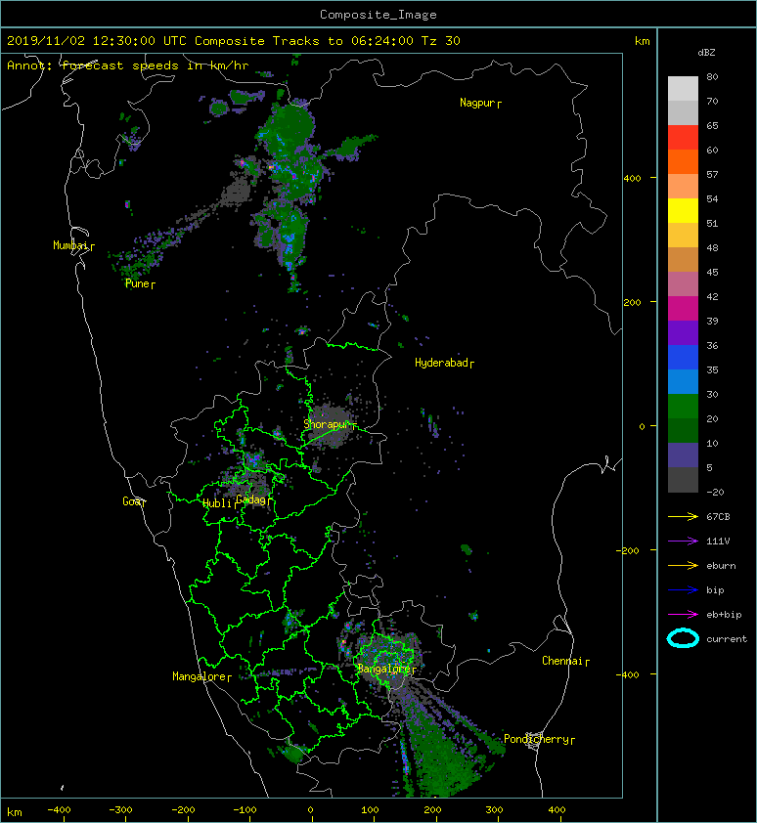Pick the light grey 80 dBZ swatch
The width and height of the screenshot is (757, 823).
point(683,88)
